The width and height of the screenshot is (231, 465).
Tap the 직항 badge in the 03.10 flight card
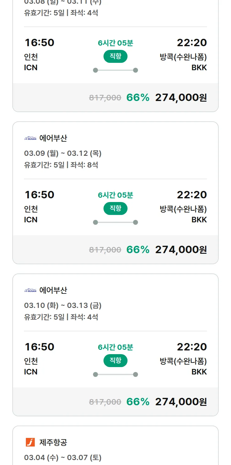coord(115,361)
